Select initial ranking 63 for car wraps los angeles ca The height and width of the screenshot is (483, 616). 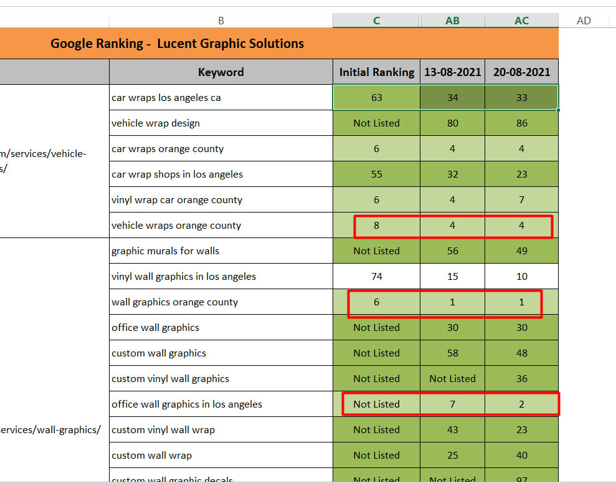pyautogui.click(x=376, y=97)
